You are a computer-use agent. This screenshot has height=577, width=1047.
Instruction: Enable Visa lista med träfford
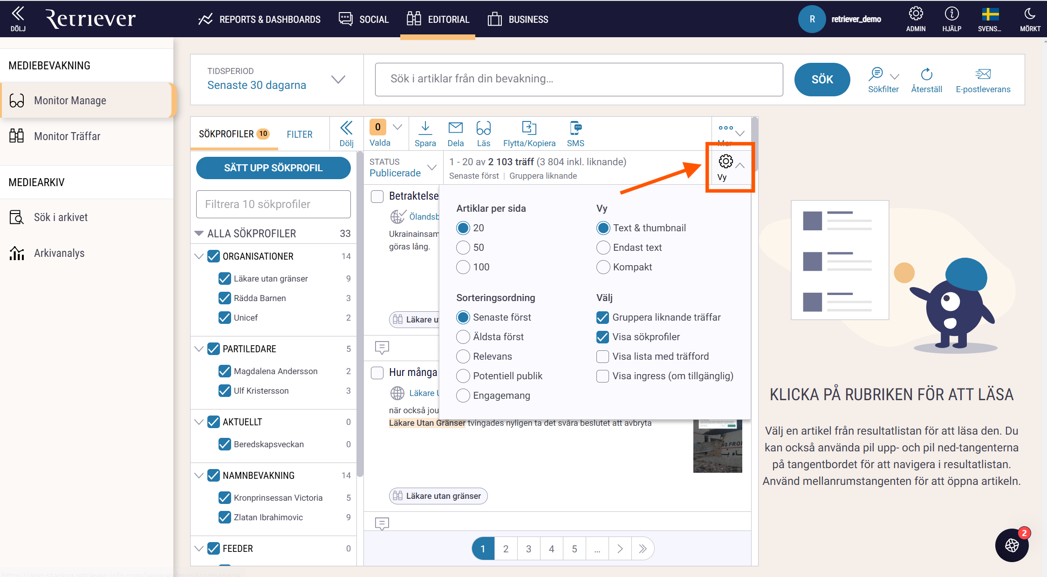(602, 356)
